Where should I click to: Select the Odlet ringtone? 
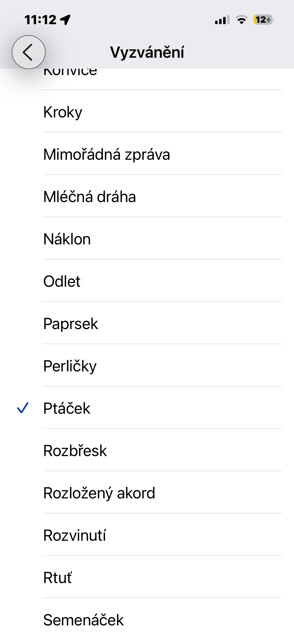pyautogui.click(x=62, y=281)
